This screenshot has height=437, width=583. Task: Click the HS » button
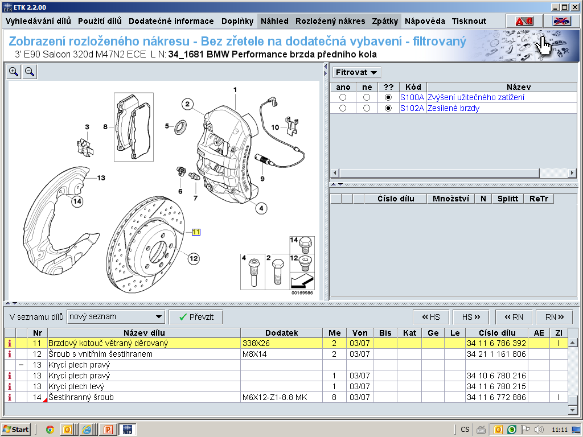coord(471,317)
